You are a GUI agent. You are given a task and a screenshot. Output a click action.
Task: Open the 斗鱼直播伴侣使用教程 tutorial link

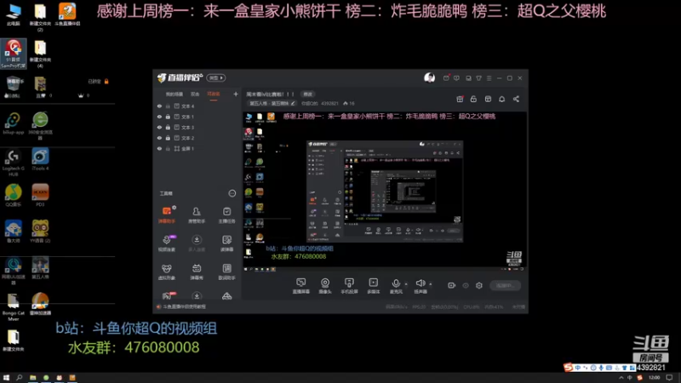pyautogui.click(x=184, y=306)
